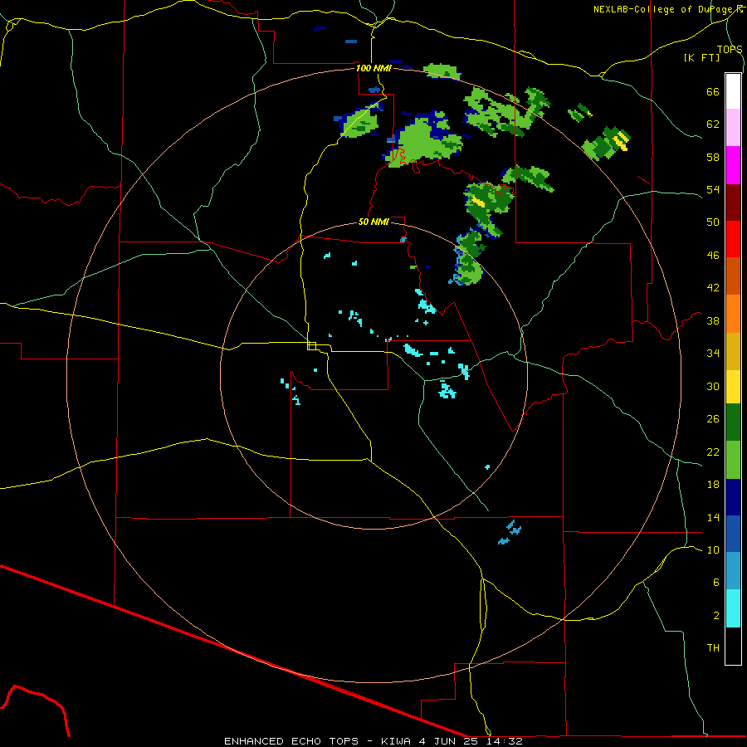Viewport: 747px width, 747px height.
Task: Click the 50 NMI range ring label
Action: (x=373, y=222)
